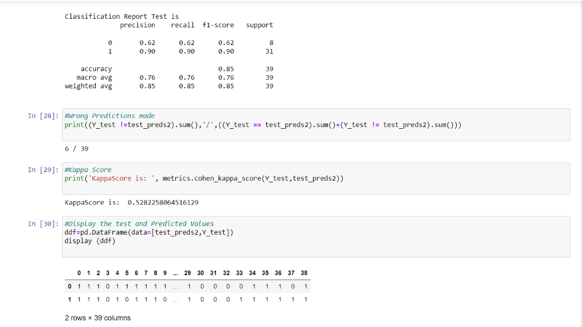Click the 'recall' column label
Image resolution: width=583 pixels, height=327 pixels.
pyautogui.click(x=183, y=25)
